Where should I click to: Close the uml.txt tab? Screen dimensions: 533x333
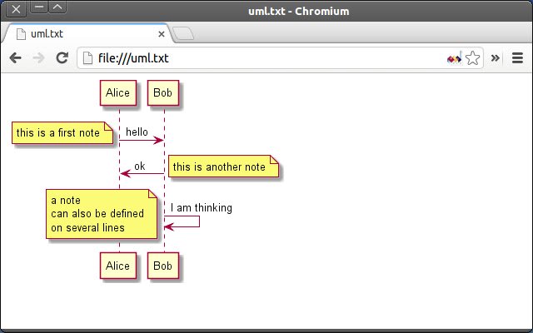162,34
